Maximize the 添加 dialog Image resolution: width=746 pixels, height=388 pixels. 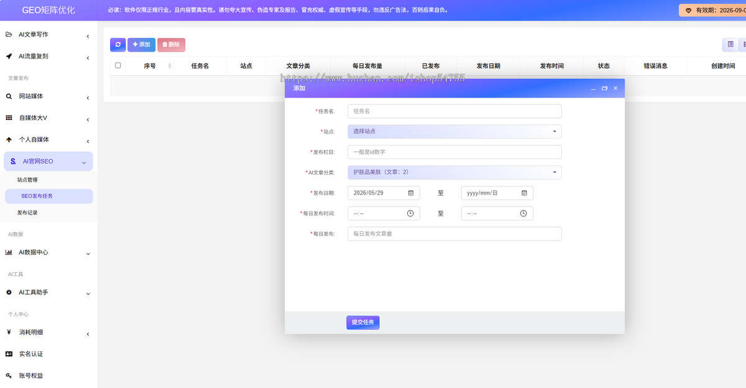[604, 88]
